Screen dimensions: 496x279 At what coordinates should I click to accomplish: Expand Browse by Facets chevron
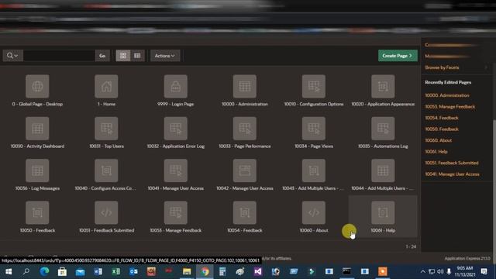[x=486, y=67]
